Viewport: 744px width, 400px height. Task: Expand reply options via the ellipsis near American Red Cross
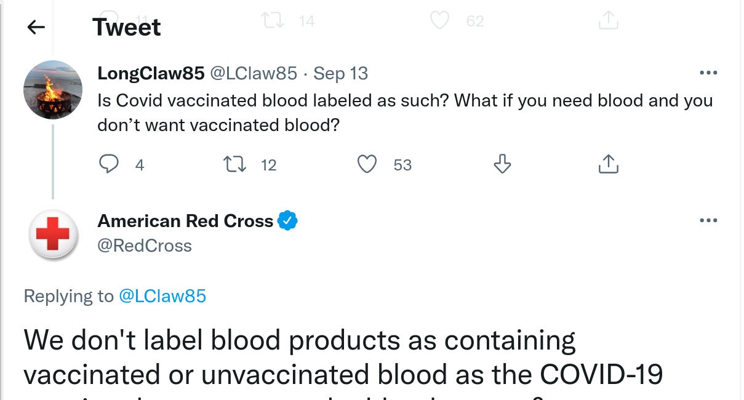click(x=709, y=220)
